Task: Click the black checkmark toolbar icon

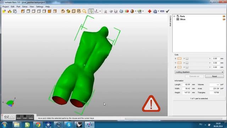Action: coord(167,11)
